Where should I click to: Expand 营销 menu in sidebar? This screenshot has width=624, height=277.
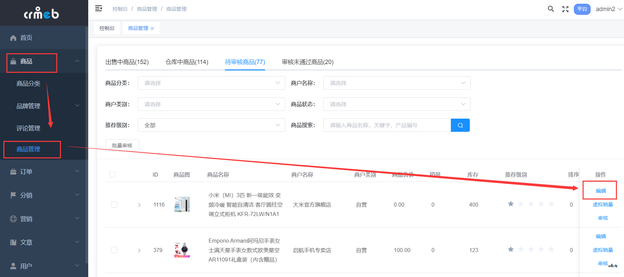44,219
